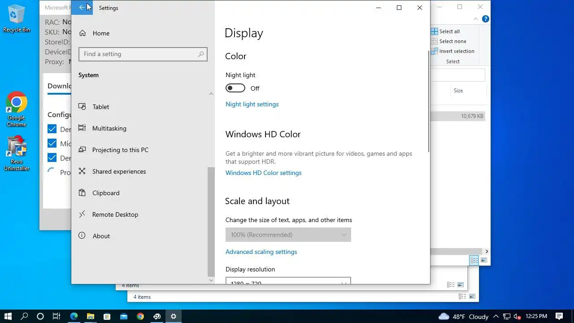Open the Display resolution dropdown
This screenshot has height=323, width=574.
point(288,281)
